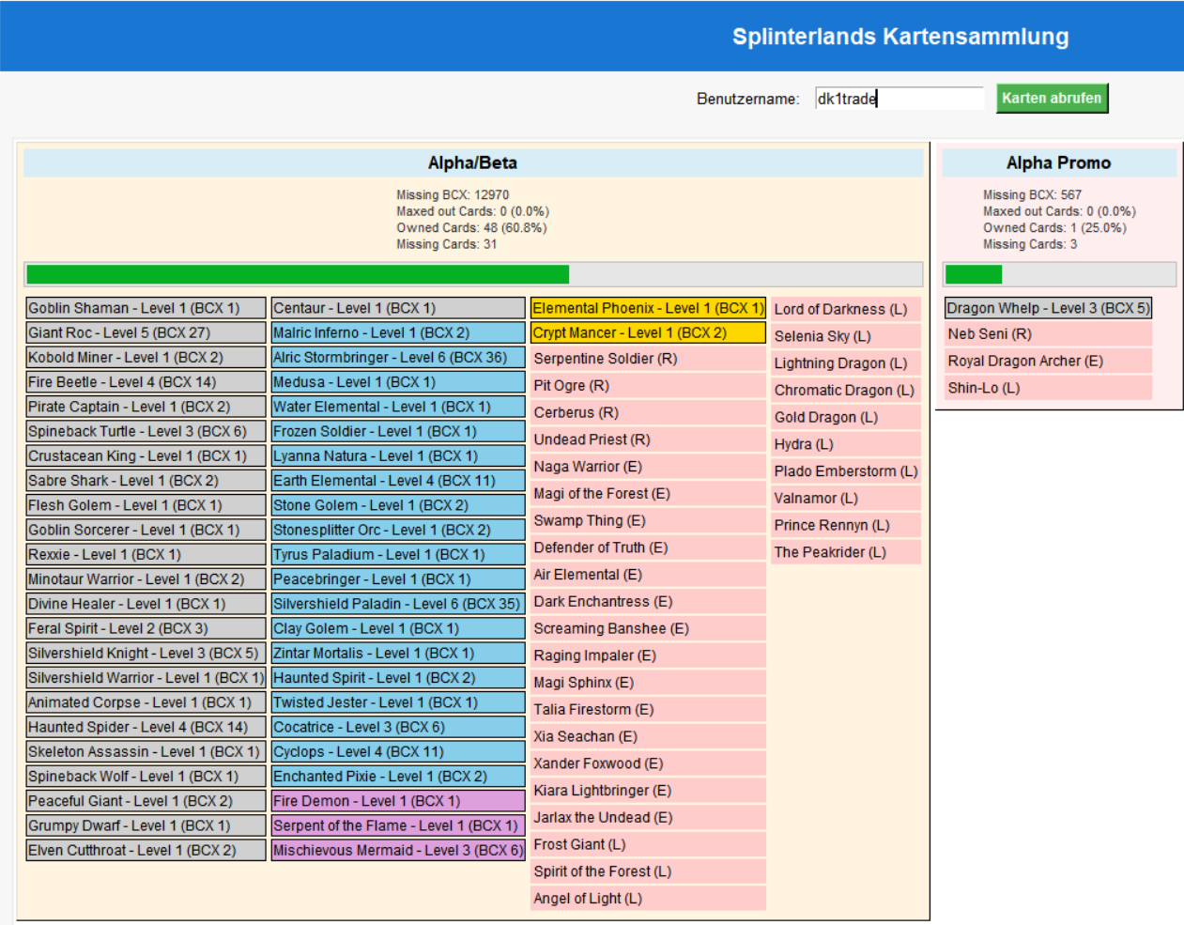Select the Alpha/Beta section header
This screenshot has height=925, width=1184.
coord(472,163)
